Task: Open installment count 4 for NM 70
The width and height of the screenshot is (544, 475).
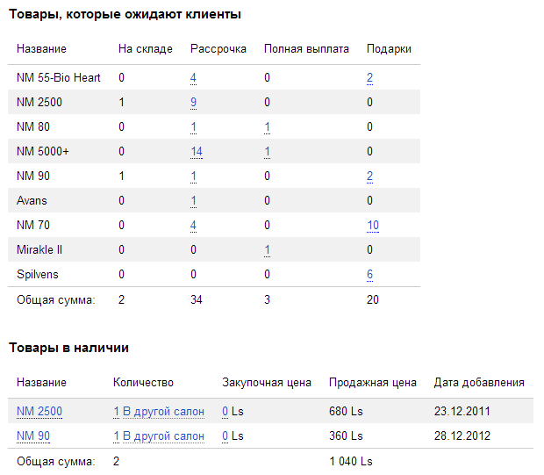Action: click(x=193, y=226)
